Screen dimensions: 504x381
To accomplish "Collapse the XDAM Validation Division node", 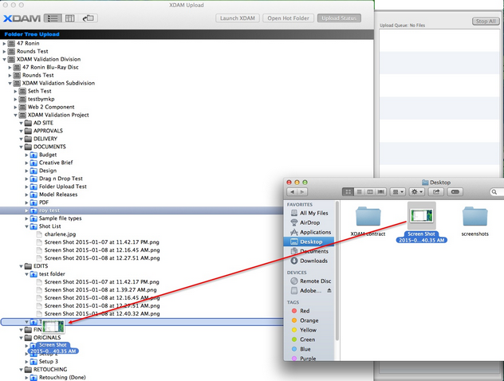I will click(6, 60).
